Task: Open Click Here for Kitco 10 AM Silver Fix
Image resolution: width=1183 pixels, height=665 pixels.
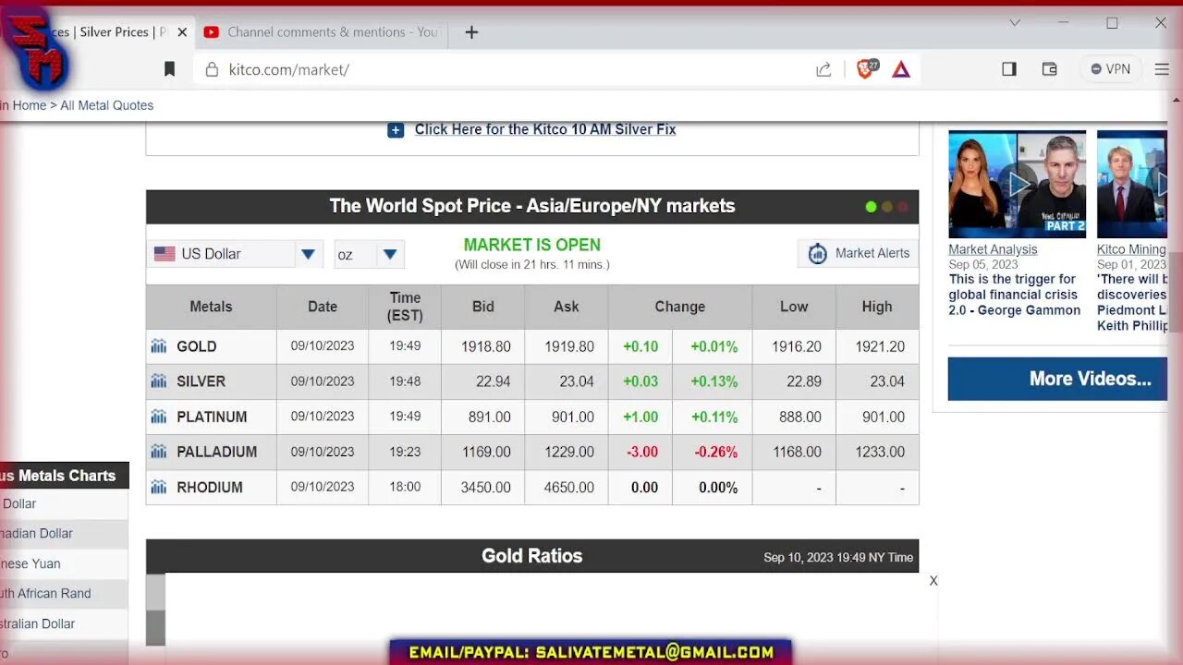Action: pyautogui.click(x=545, y=129)
